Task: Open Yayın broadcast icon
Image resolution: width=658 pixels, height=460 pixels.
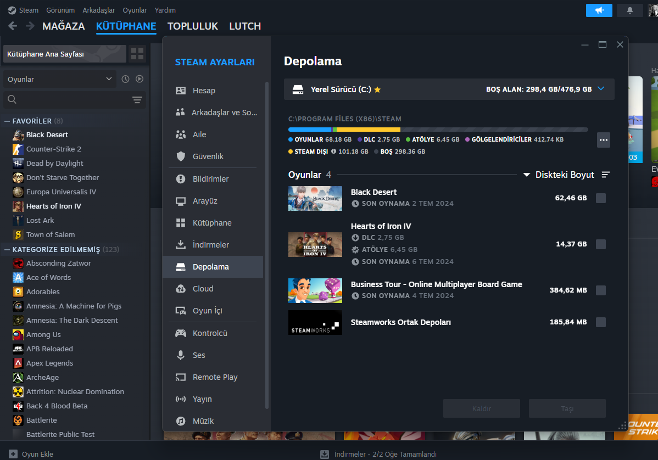Action: (x=181, y=399)
